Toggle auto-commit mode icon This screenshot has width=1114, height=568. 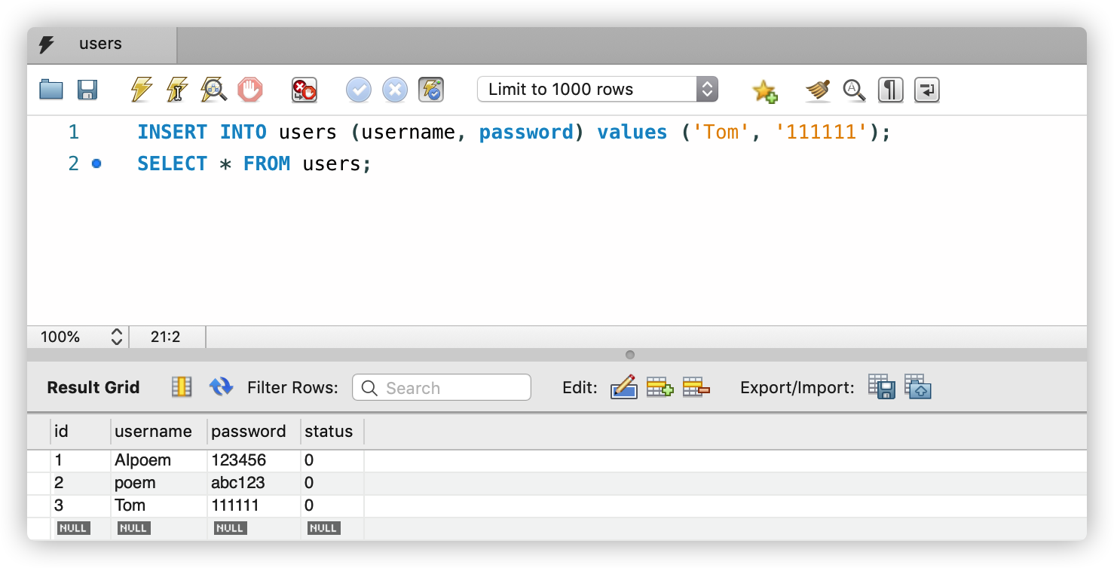pos(431,90)
